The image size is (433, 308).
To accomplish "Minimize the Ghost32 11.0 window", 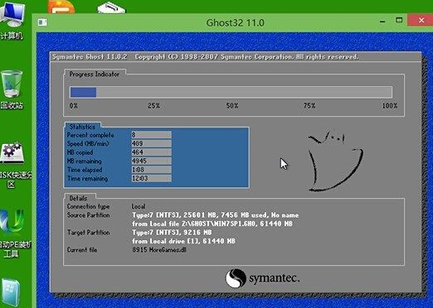I will pyautogui.click(x=382, y=21).
